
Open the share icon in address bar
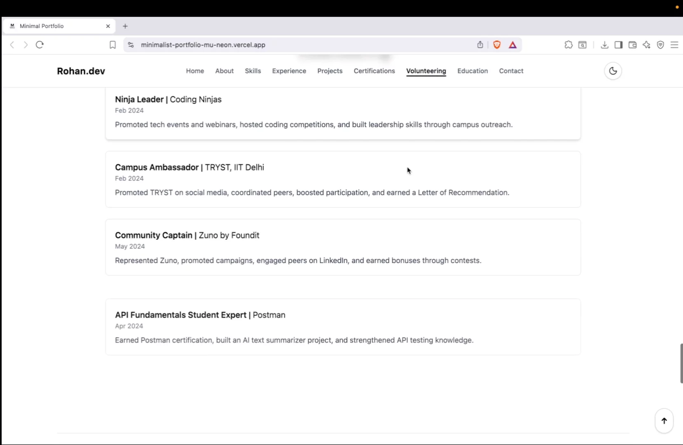pos(480,45)
